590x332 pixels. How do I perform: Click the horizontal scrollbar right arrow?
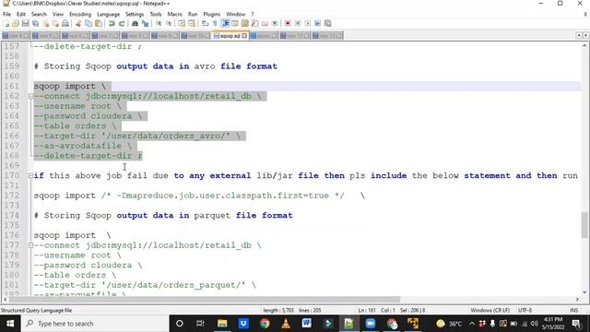(578, 300)
